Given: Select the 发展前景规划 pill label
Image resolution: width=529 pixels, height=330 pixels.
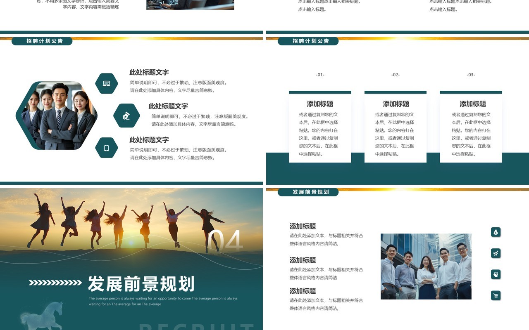Looking at the screenshot, I should tap(311, 192).
